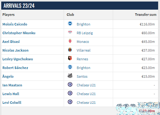Screen dimensions: 160x115
Task: Select the Axel Disasi player name
Action: click(11, 42)
